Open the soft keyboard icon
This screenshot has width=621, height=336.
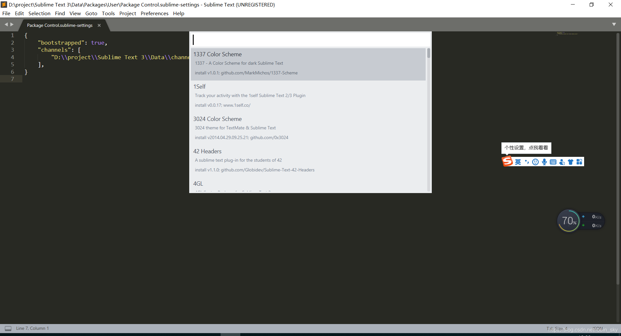coord(553,162)
